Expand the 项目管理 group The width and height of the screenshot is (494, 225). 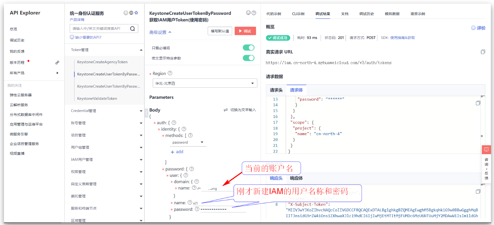(141, 135)
